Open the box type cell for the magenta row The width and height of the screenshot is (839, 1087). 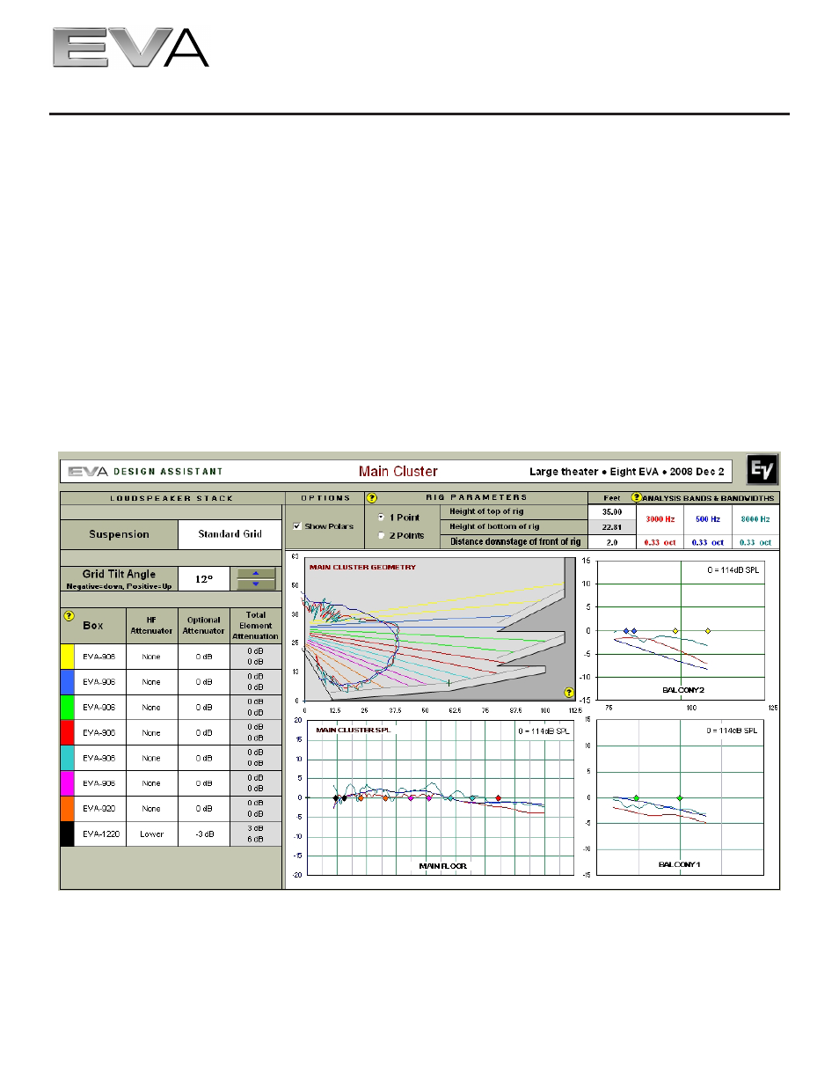point(99,783)
